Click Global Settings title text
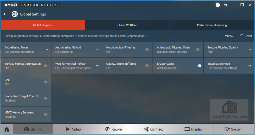The height and width of the screenshot is (135, 255). 33,14
